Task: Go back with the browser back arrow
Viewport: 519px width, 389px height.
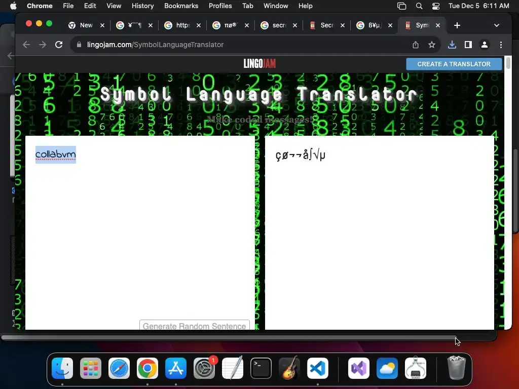Action: click(x=26, y=45)
